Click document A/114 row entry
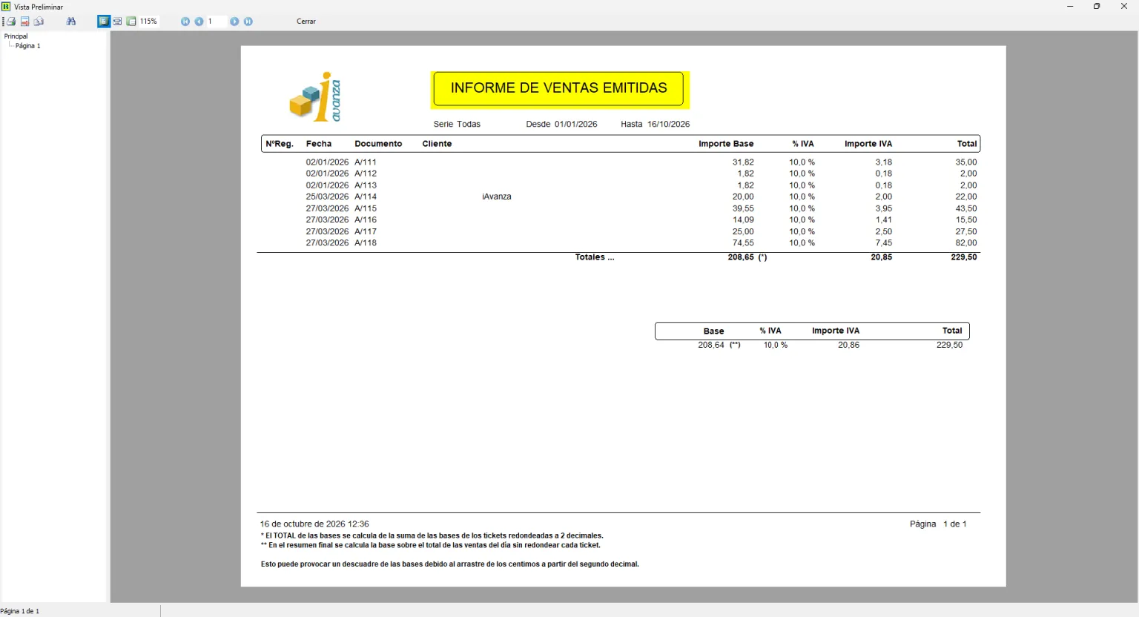1139x617 pixels. [366, 197]
